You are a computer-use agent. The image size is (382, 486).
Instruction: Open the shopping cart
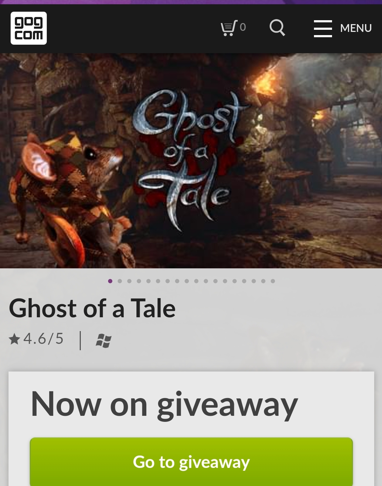233,28
